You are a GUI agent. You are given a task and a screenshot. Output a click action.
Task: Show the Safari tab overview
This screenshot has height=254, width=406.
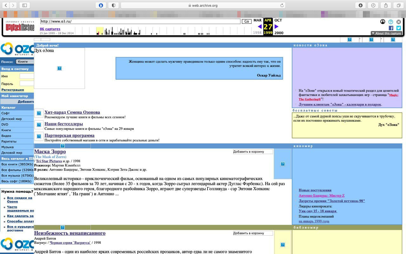click(x=398, y=5)
